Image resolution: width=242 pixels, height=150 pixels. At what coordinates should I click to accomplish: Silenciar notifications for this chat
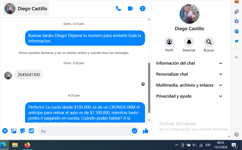pos(189,42)
